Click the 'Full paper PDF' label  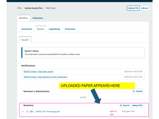point(128,112)
